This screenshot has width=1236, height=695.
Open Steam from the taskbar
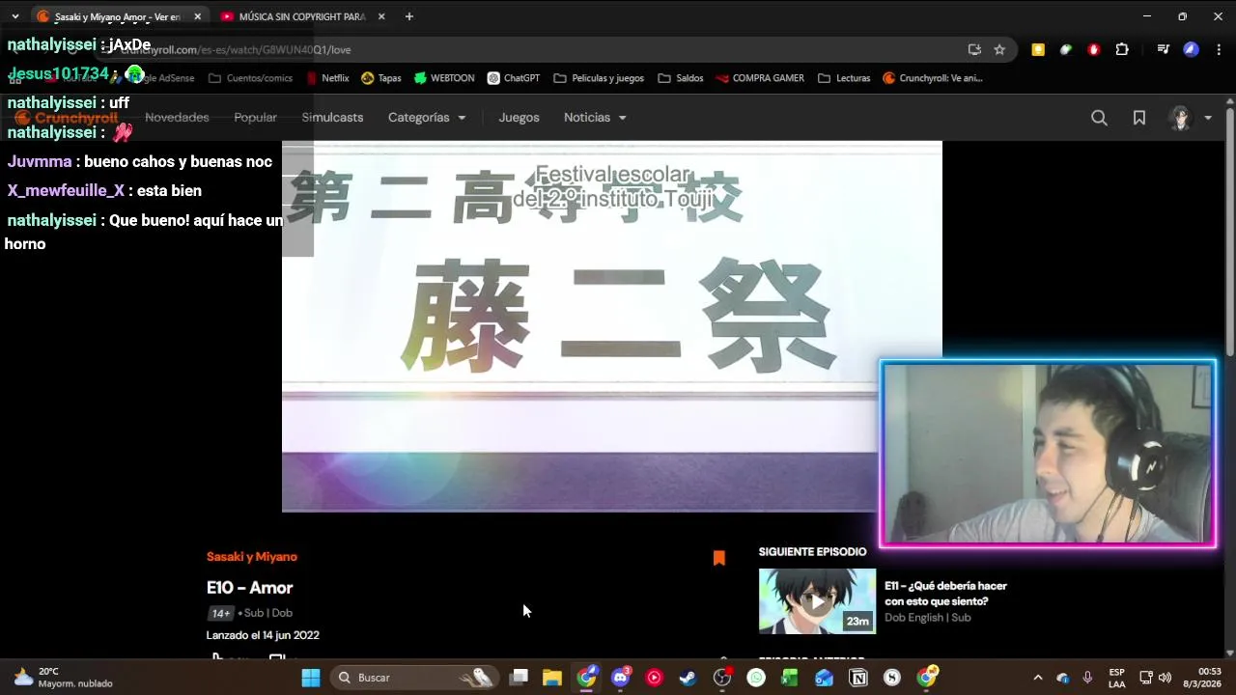point(688,678)
